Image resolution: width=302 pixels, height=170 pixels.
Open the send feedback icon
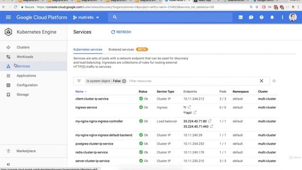tap(251, 17)
